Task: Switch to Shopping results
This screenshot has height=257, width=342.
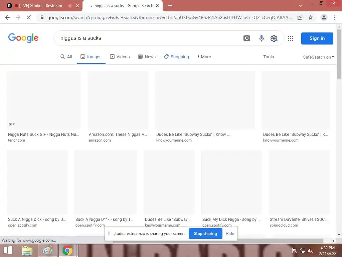Action: [x=176, y=57]
